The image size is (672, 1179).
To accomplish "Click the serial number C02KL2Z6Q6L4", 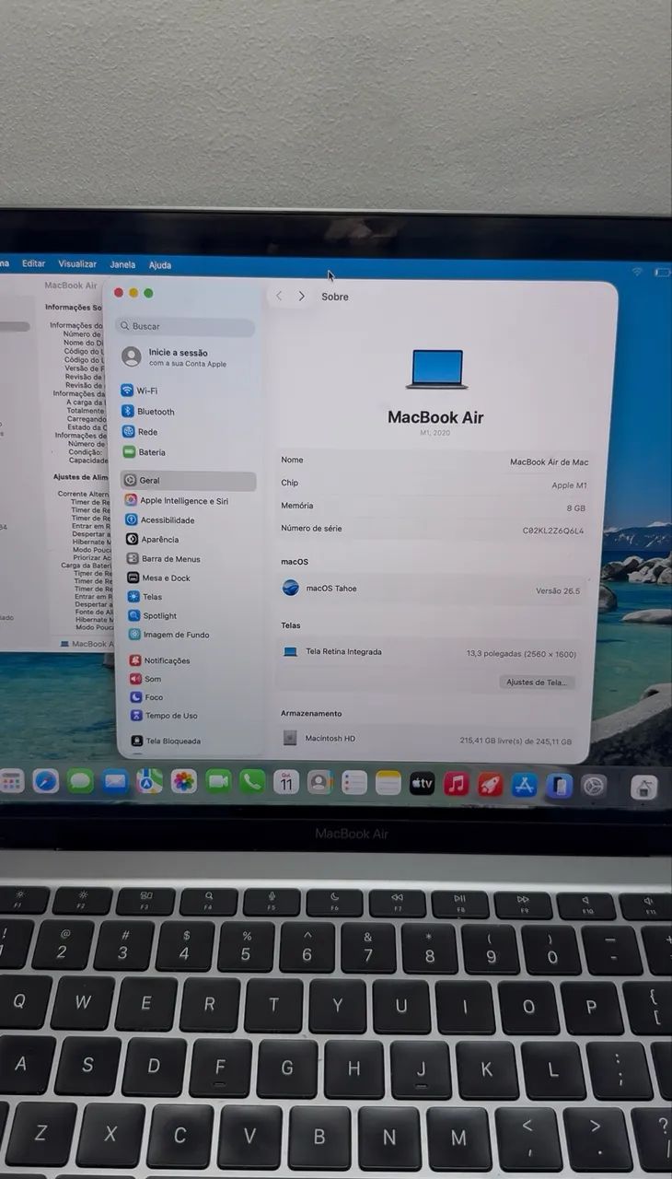I will pos(553,531).
